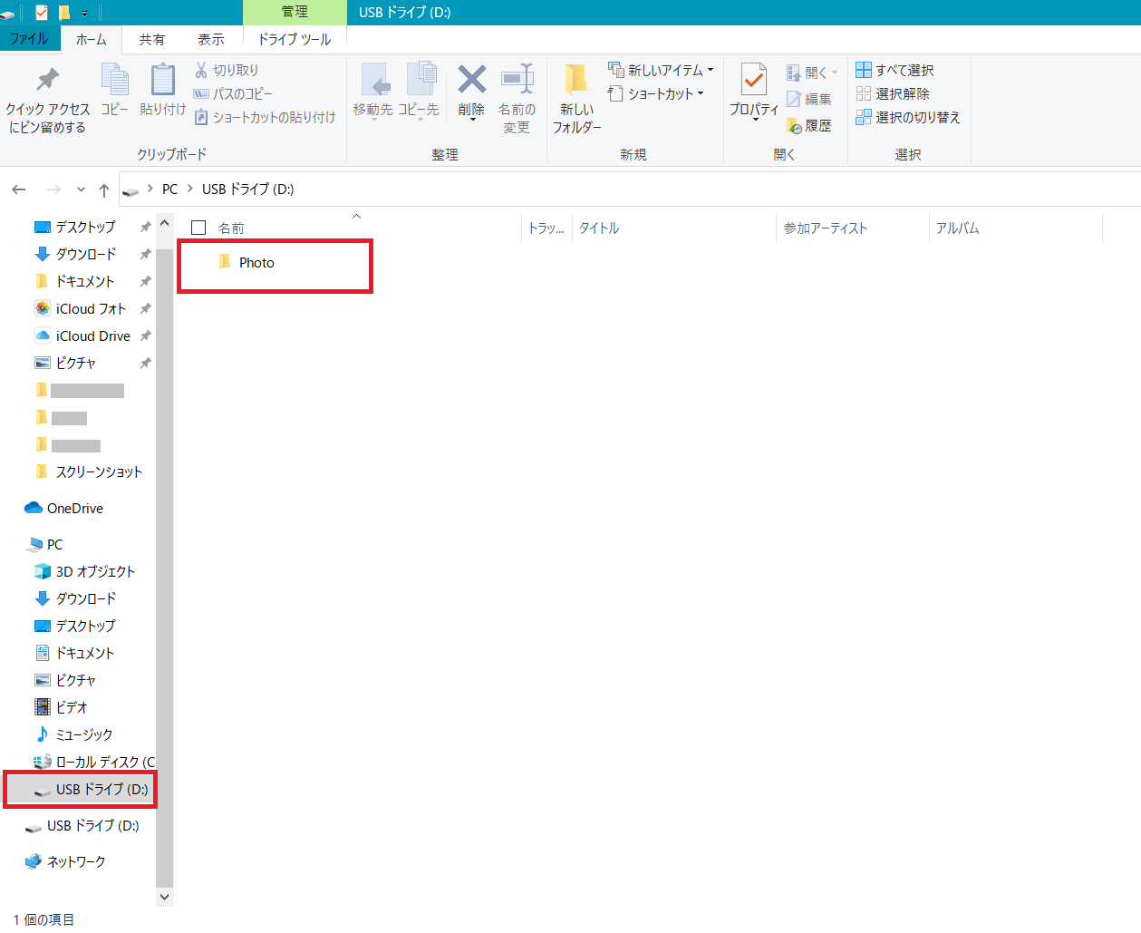Screen dimensions: 1141x933
Task: Open Quick Access Toolbar customize dropdown
Action: click(84, 13)
